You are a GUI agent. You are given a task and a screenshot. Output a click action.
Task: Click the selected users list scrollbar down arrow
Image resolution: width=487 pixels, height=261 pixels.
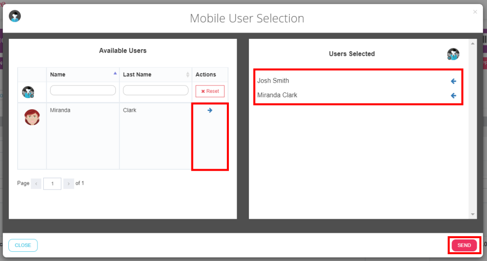[472, 214]
